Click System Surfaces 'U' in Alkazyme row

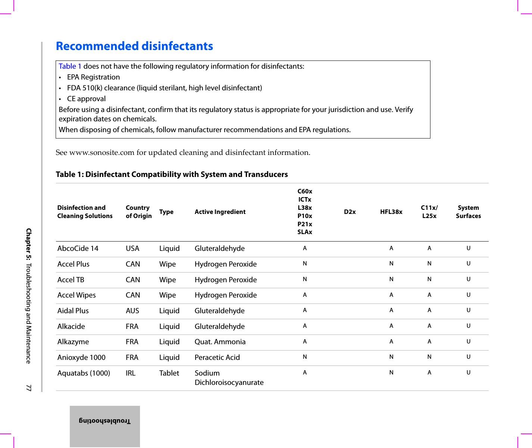(x=469, y=341)
